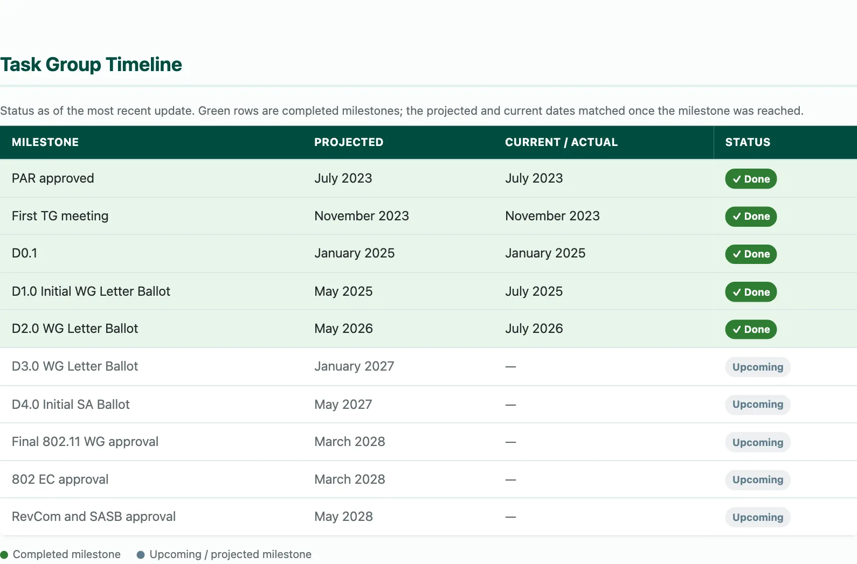The width and height of the screenshot is (857, 564).
Task: Click the Task Group Timeline heading
Action: point(91,65)
